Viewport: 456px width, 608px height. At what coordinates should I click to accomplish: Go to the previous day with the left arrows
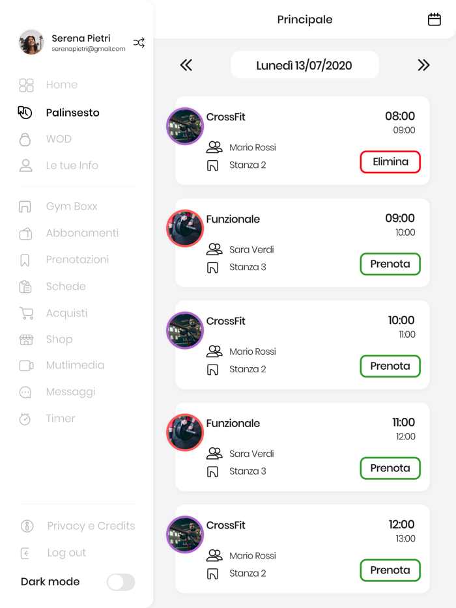(x=186, y=65)
